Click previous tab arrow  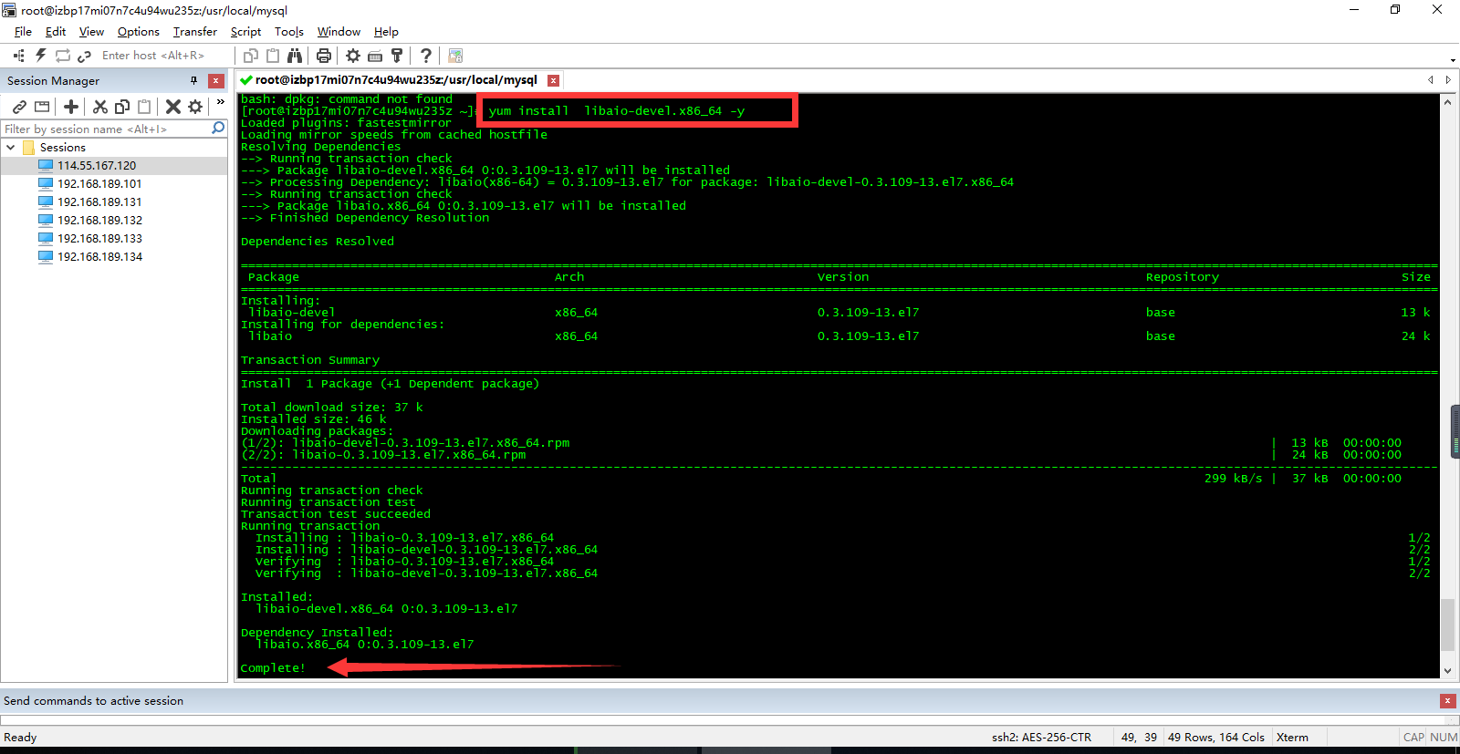(x=1431, y=80)
